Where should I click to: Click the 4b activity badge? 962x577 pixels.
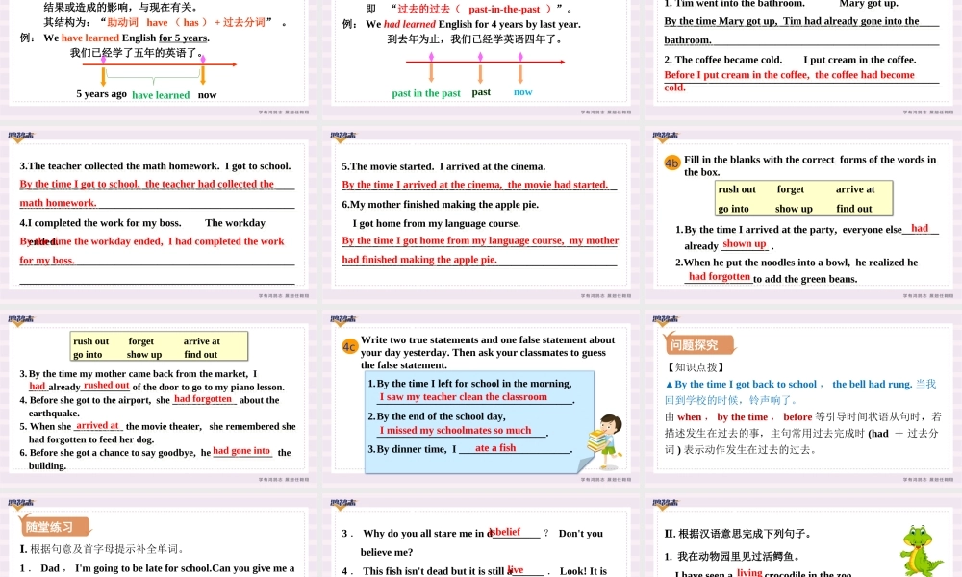(x=671, y=163)
